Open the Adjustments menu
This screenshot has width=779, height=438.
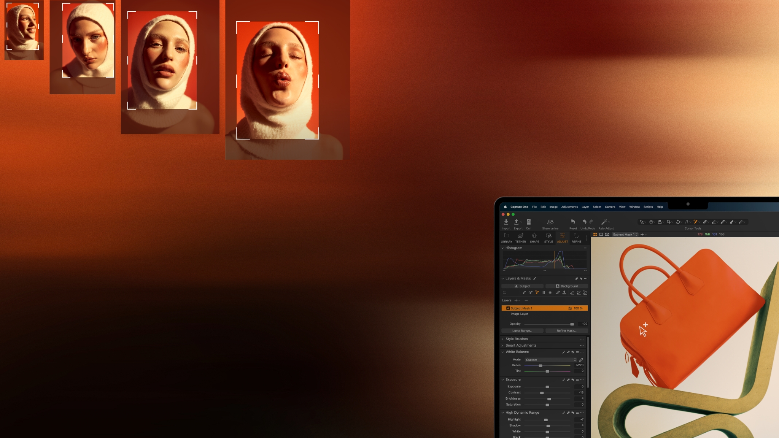pyautogui.click(x=569, y=207)
